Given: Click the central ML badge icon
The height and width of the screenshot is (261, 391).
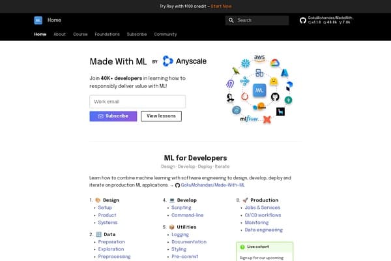Looking at the screenshot, I should point(259,90).
